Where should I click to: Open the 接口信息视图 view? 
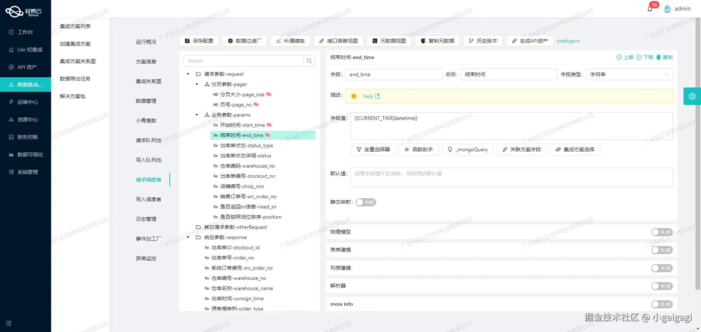click(338, 41)
